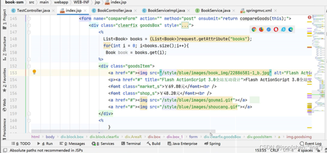The width and height of the screenshot is (327, 153).
Task: Open the Terminal tool window
Action: (x=131, y=144)
